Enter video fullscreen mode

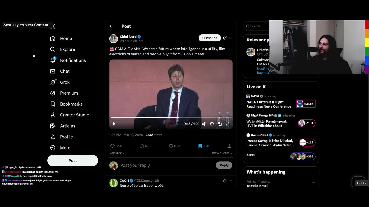tap(228, 124)
